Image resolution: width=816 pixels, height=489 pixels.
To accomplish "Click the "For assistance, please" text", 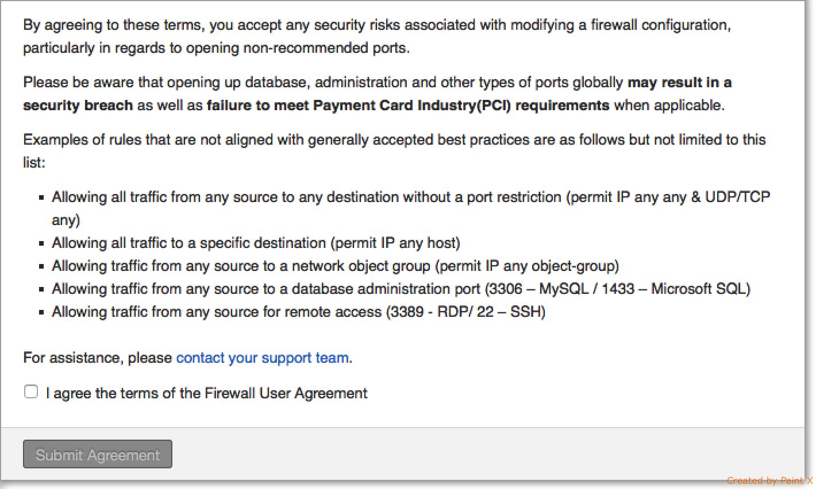I will tap(98, 358).
